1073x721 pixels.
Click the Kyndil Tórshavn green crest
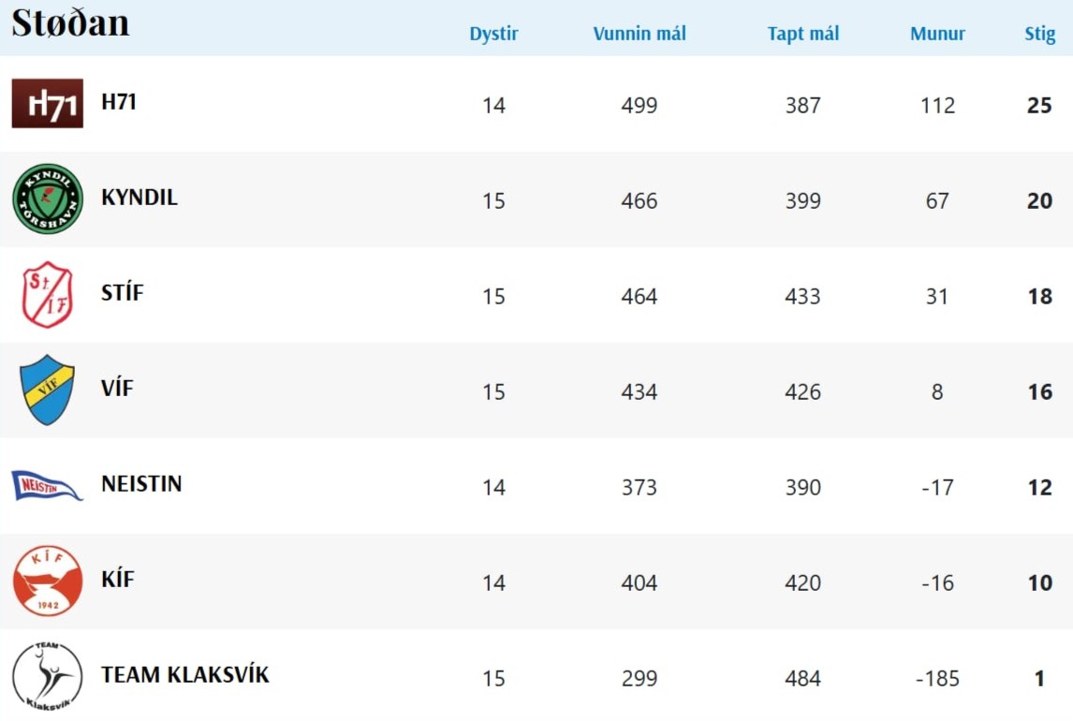[47, 199]
